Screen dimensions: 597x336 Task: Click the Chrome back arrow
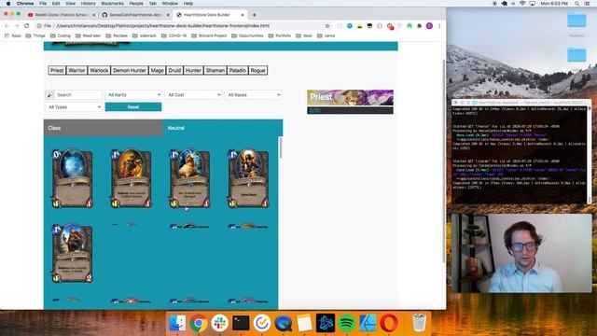tap(7, 26)
